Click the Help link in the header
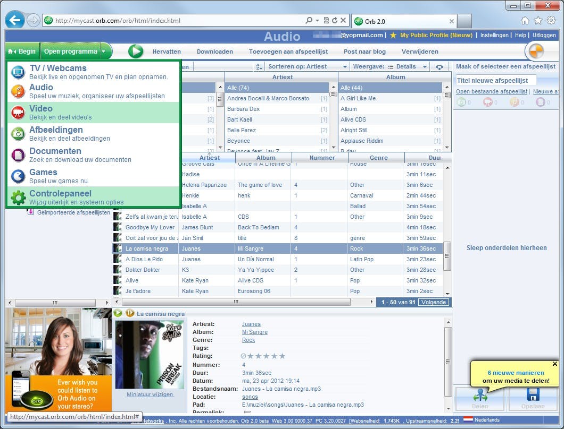The height and width of the screenshot is (429, 564). coord(520,35)
